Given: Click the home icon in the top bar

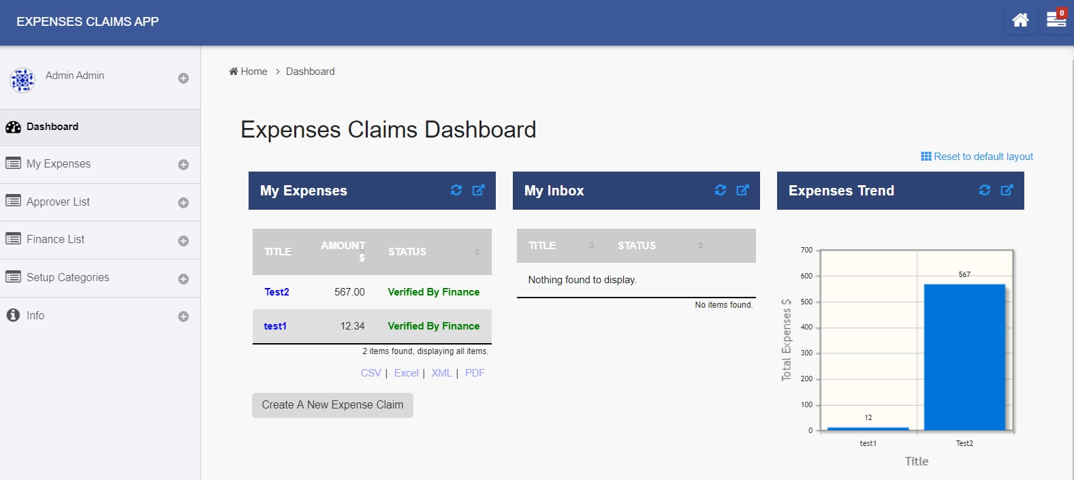Looking at the screenshot, I should [1020, 20].
